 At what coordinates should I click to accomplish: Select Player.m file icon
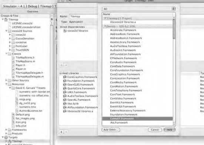pos(13,69)
